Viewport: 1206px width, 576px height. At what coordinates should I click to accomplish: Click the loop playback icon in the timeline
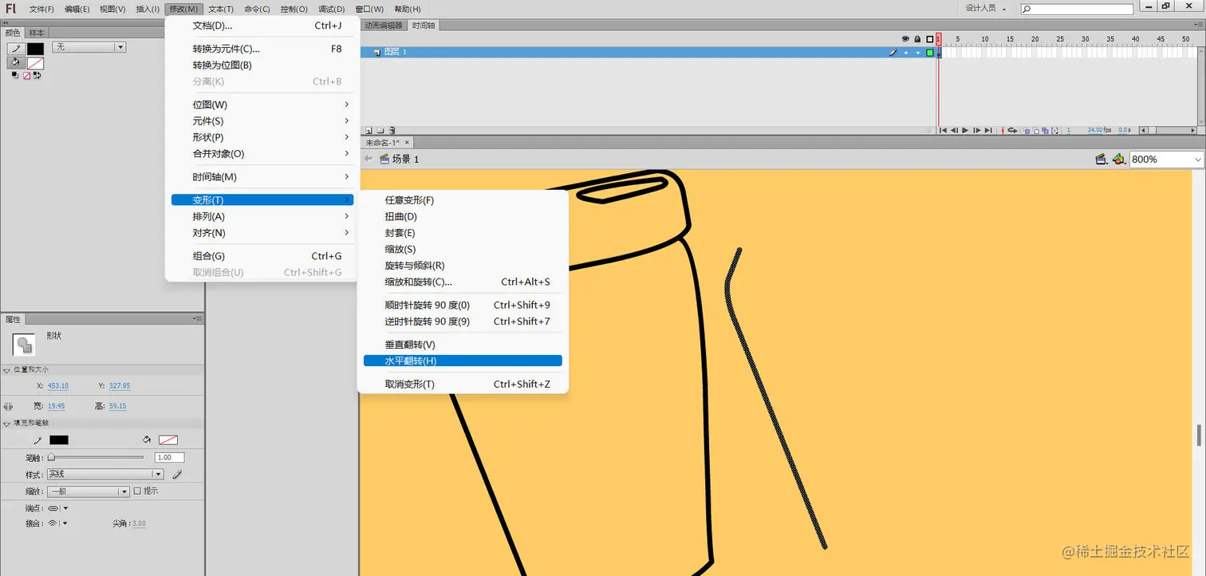pyautogui.click(x=1012, y=130)
